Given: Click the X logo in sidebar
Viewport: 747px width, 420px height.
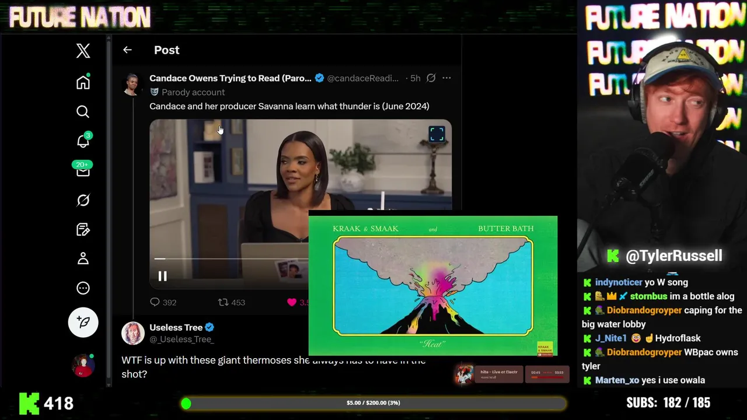Looking at the screenshot, I should (x=83, y=51).
